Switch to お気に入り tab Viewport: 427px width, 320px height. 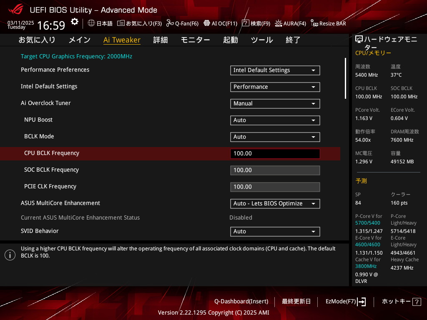[x=37, y=40]
